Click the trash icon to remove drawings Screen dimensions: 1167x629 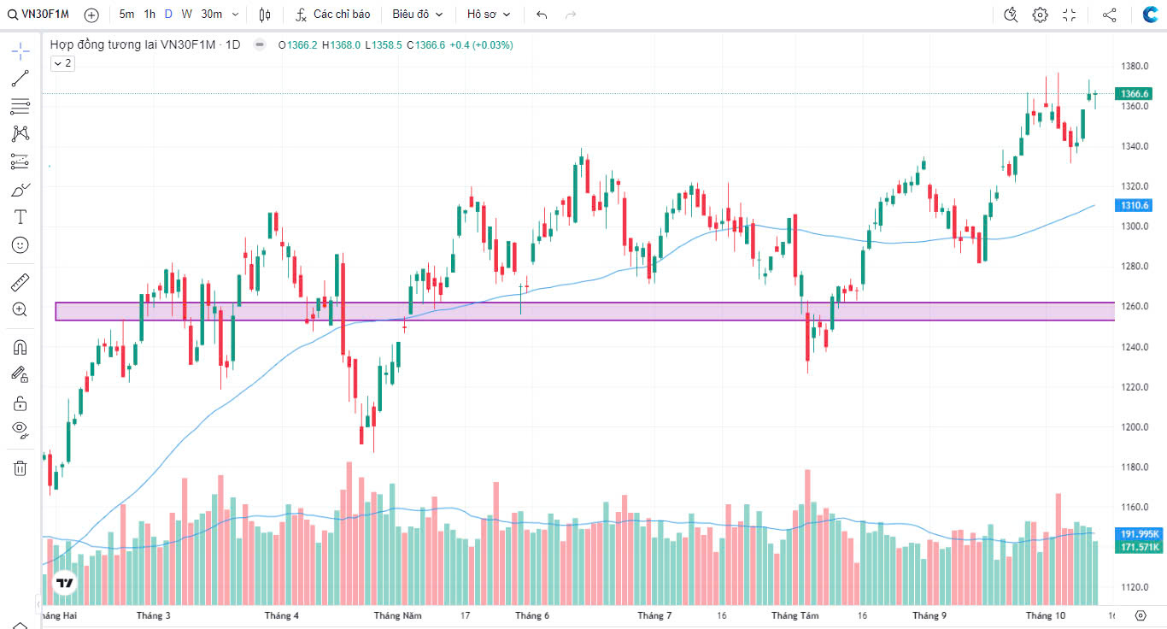pyautogui.click(x=21, y=467)
